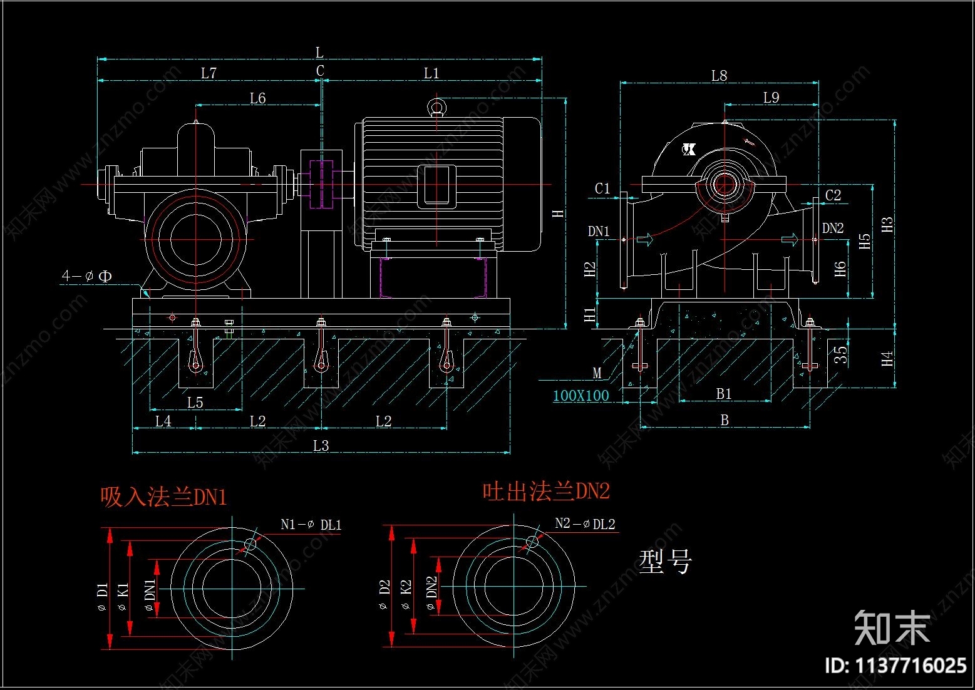Click the L8 dimension label
This screenshot has width=975, height=690.
click(720, 76)
